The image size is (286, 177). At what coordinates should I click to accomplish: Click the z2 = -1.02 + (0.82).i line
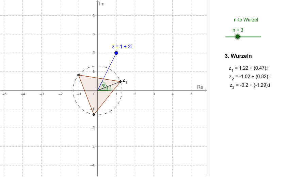[x=250, y=77]
